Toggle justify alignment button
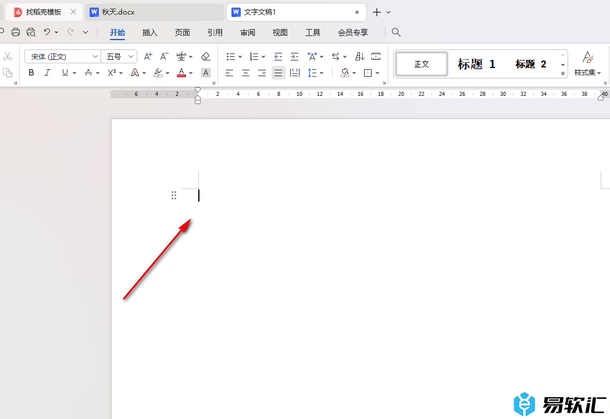Viewport: 610px width, 419px height. click(x=278, y=73)
